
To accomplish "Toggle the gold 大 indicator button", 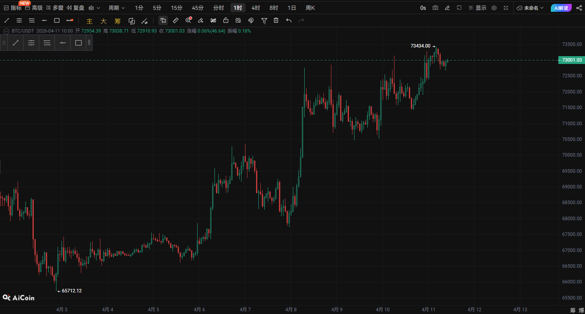I will coord(104,21).
